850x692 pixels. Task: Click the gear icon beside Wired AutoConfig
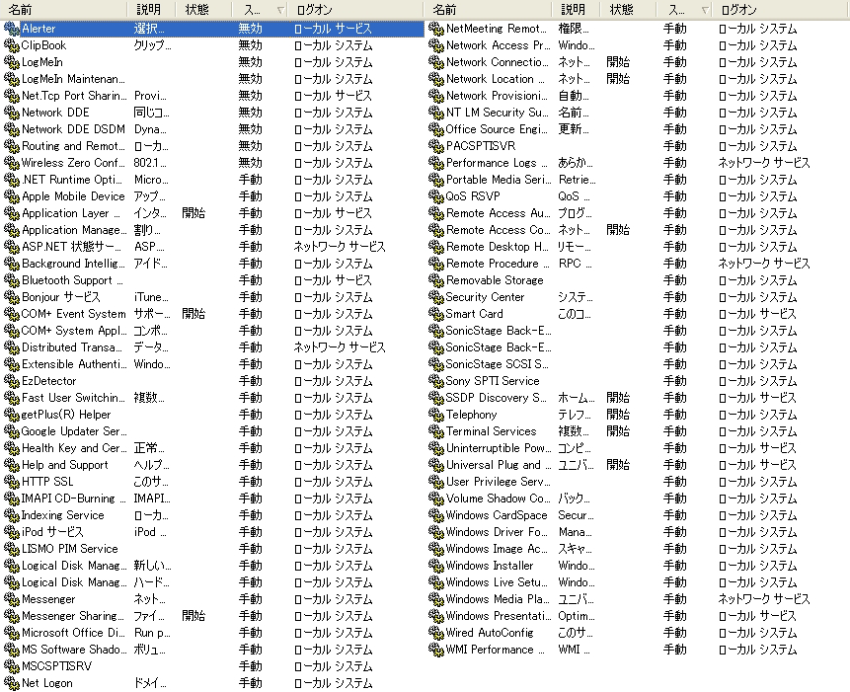pos(435,633)
